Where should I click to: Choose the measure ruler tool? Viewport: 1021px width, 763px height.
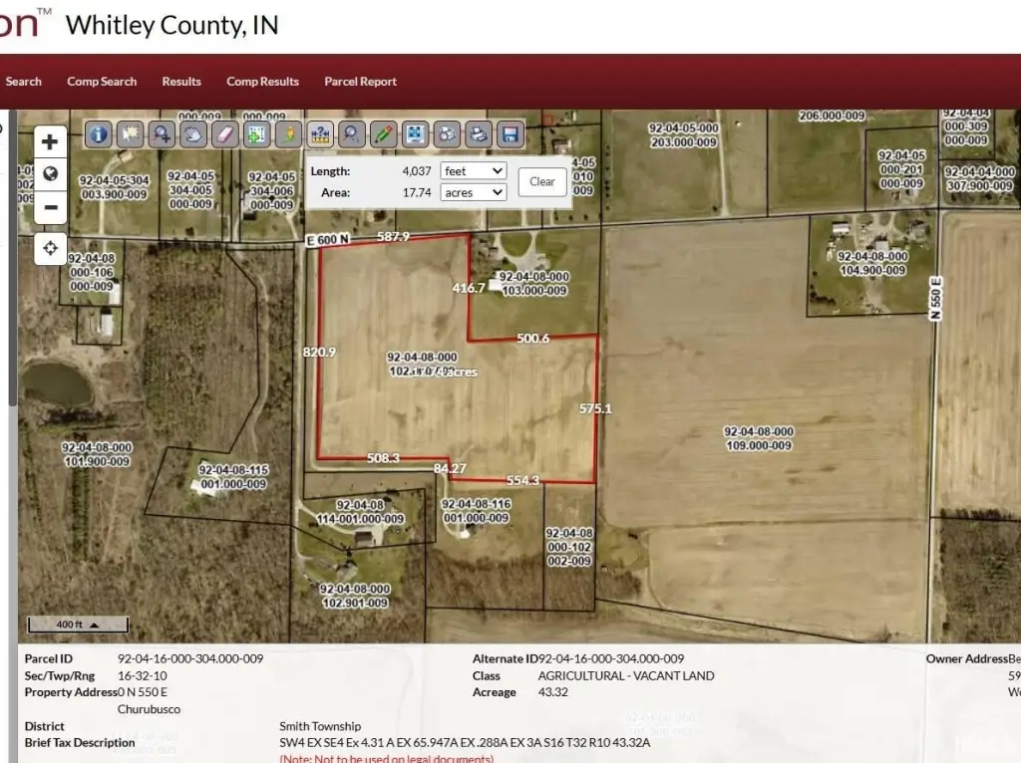coord(320,133)
